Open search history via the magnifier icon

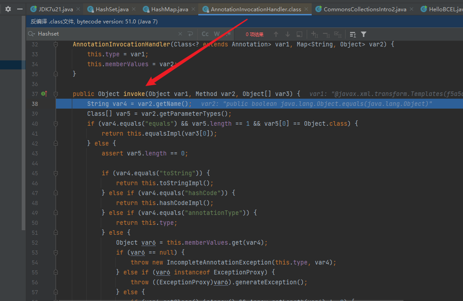point(31,34)
